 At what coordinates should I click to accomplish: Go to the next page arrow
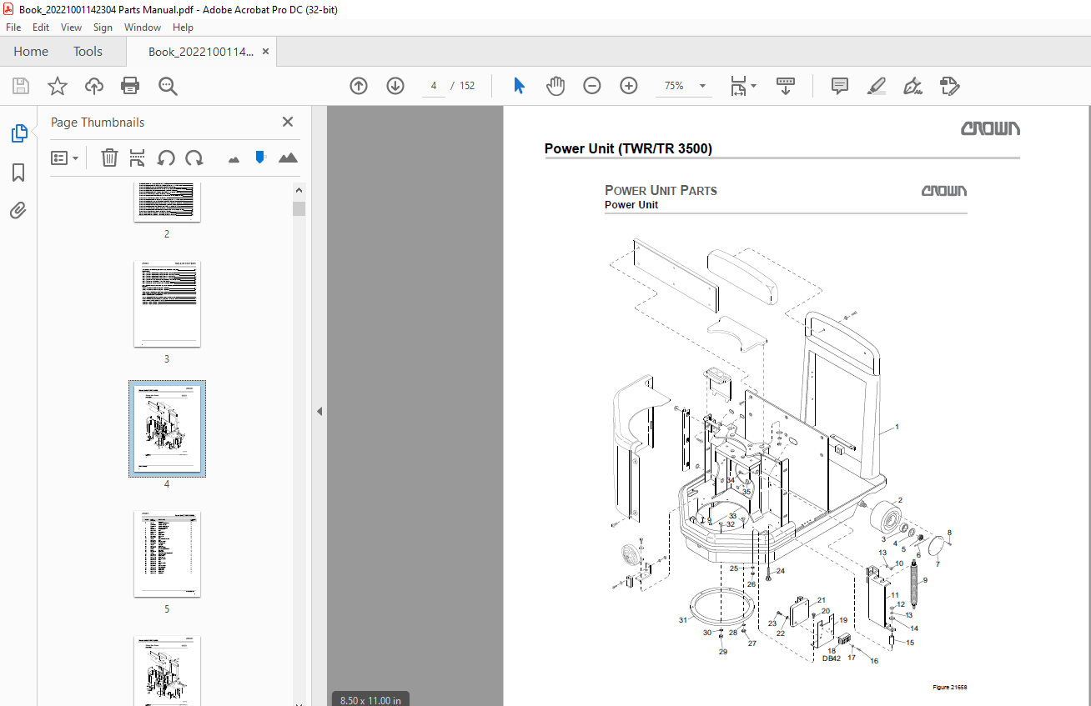click(x=395, y=86)
